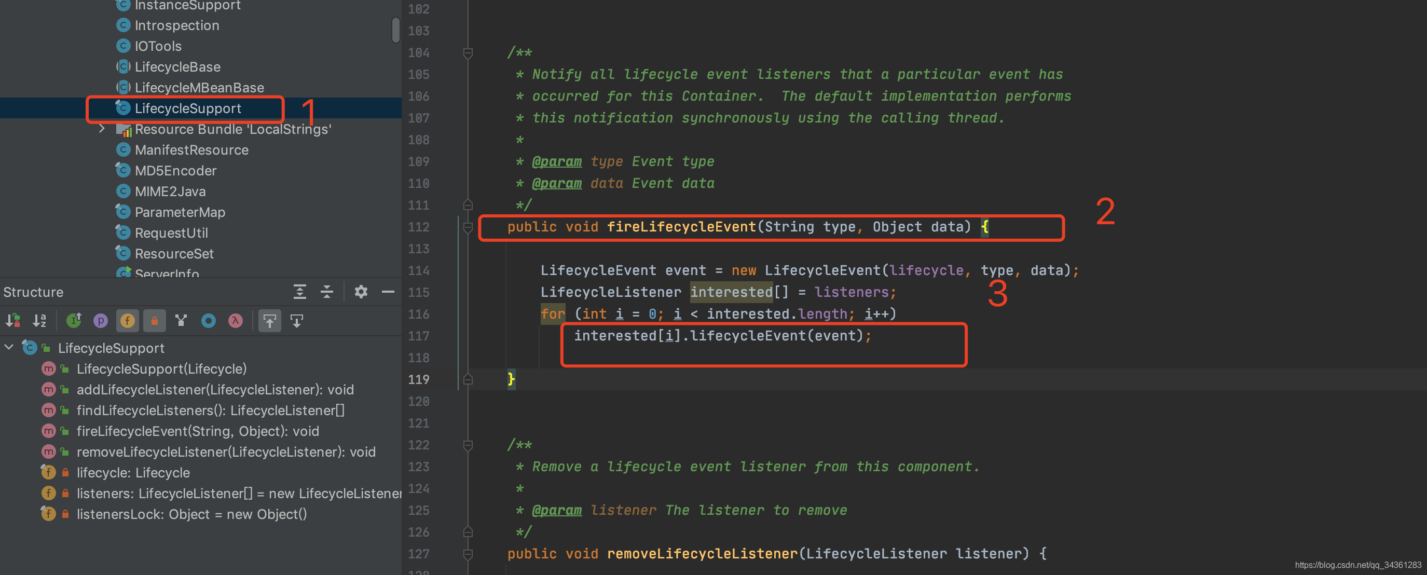Click method icon beside addLifecycleListener
Image resolution: width=1427 pixels, height=575 pixels.
point(49,389)
